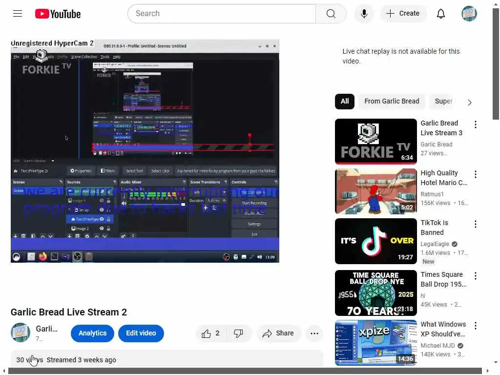The image size is (500, 375).
Task: Open the account avatar menu
Action: (x=469, y=14)
